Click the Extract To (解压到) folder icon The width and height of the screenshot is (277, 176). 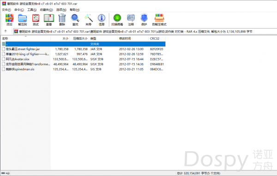(23, 20)
